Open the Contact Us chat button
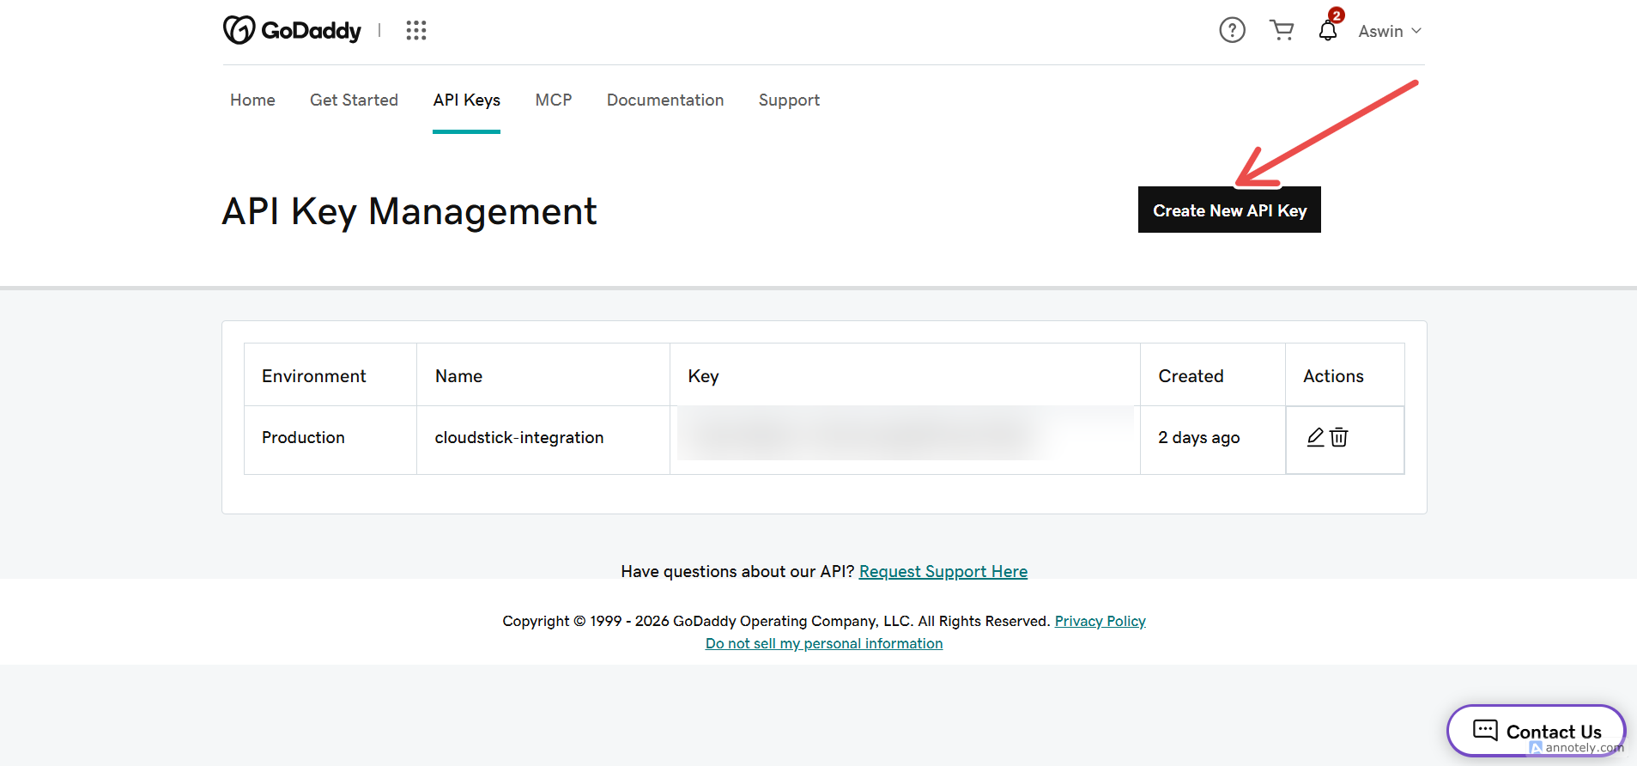The width and height of the screenshot is (1637, 766). click(1537, 731)
